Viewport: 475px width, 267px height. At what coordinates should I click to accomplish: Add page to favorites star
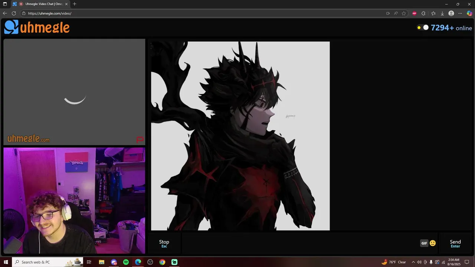[x=404, y=13]
